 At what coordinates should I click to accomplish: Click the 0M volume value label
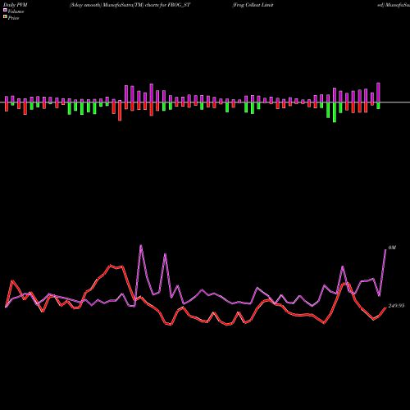392,248
